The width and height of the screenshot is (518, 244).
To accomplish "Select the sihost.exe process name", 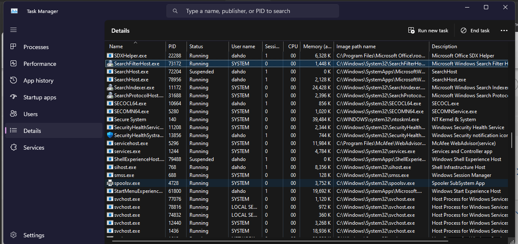I will (126, 167).
